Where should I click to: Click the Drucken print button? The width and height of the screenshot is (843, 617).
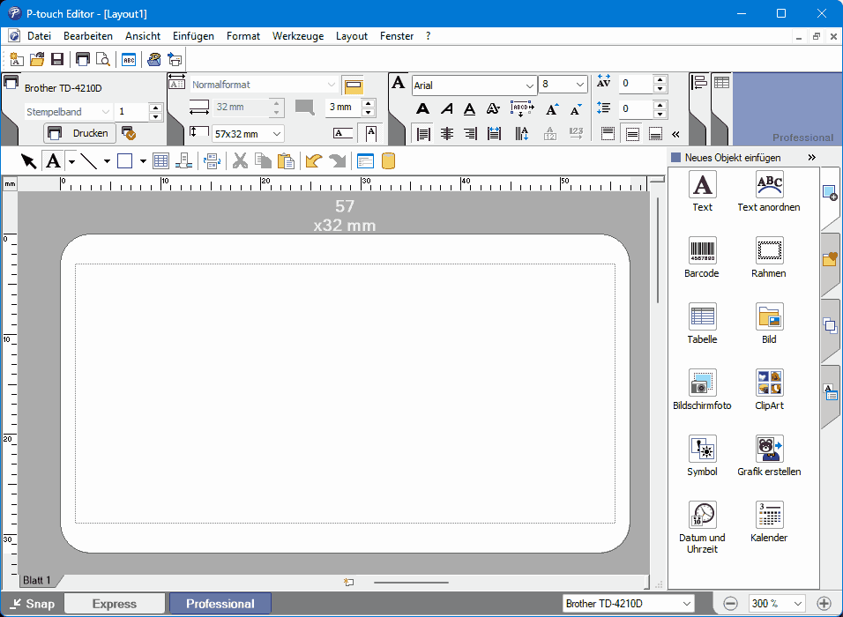coord(79,133)
